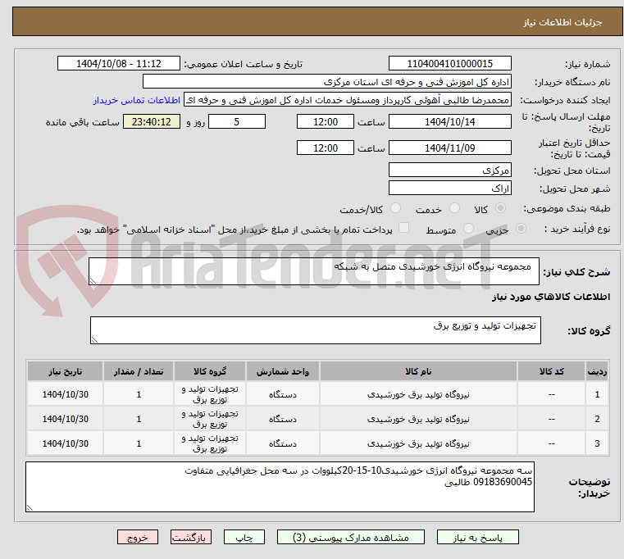Click the date 1404/10/30 in row 3
The width and height of the screenshot is (624, 559).
click(66, 443)
